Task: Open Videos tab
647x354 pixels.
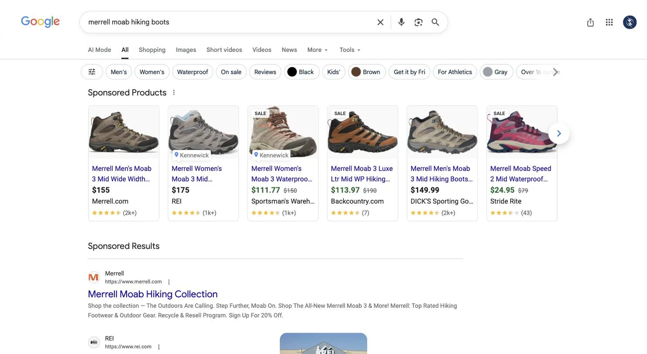Action: click(262, 50)
